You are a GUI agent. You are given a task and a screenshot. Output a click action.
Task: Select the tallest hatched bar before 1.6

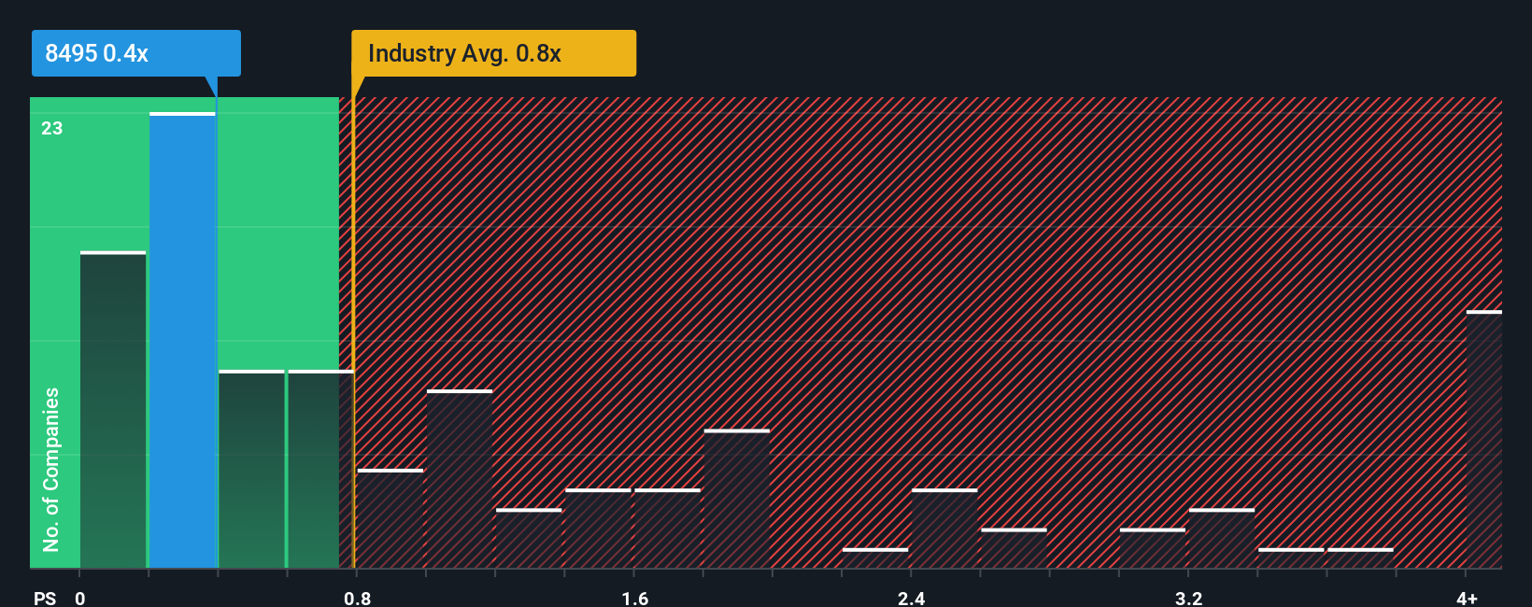coord(460,478)
